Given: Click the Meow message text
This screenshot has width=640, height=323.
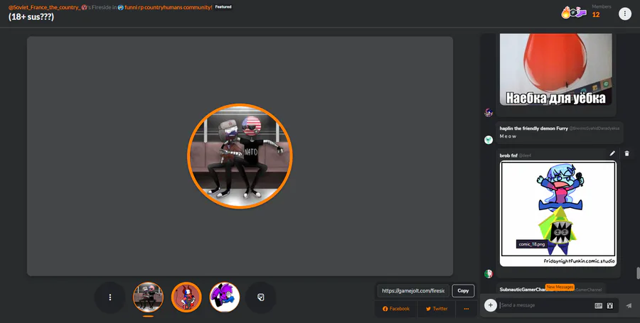Looking at the screenshot, I should (x=508, y=136).
